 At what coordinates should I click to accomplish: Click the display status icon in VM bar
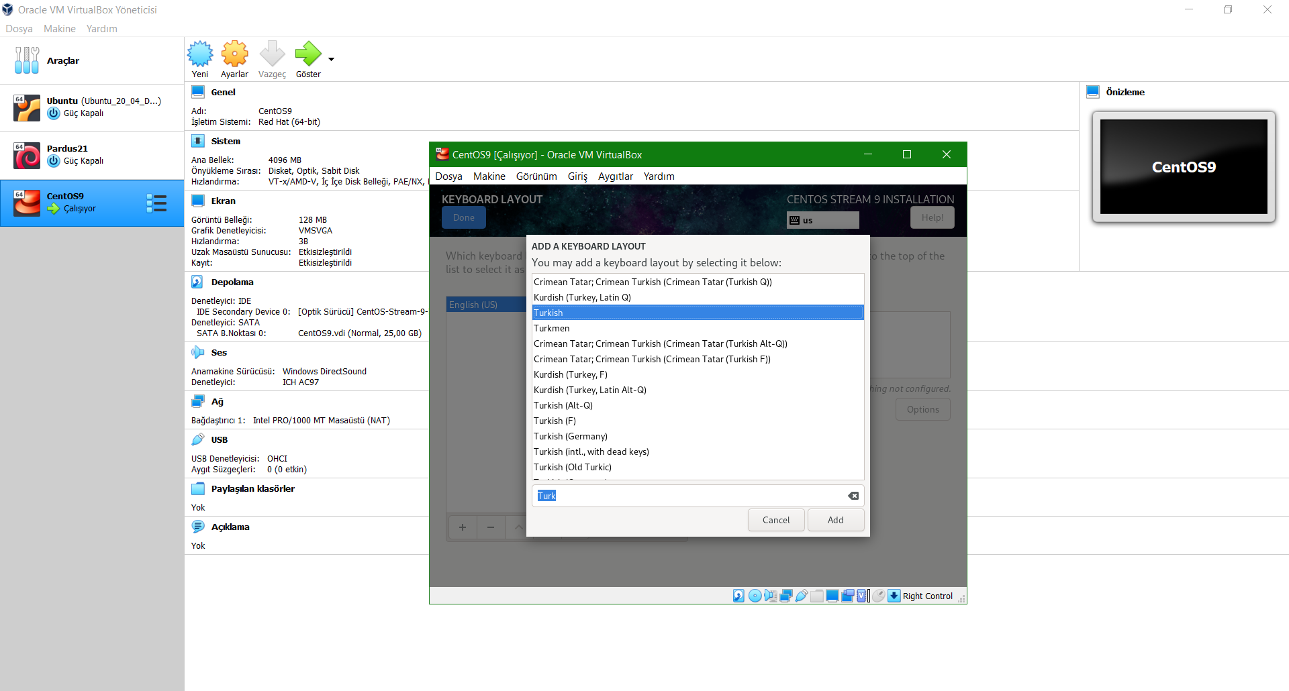[x=832, y=596]
